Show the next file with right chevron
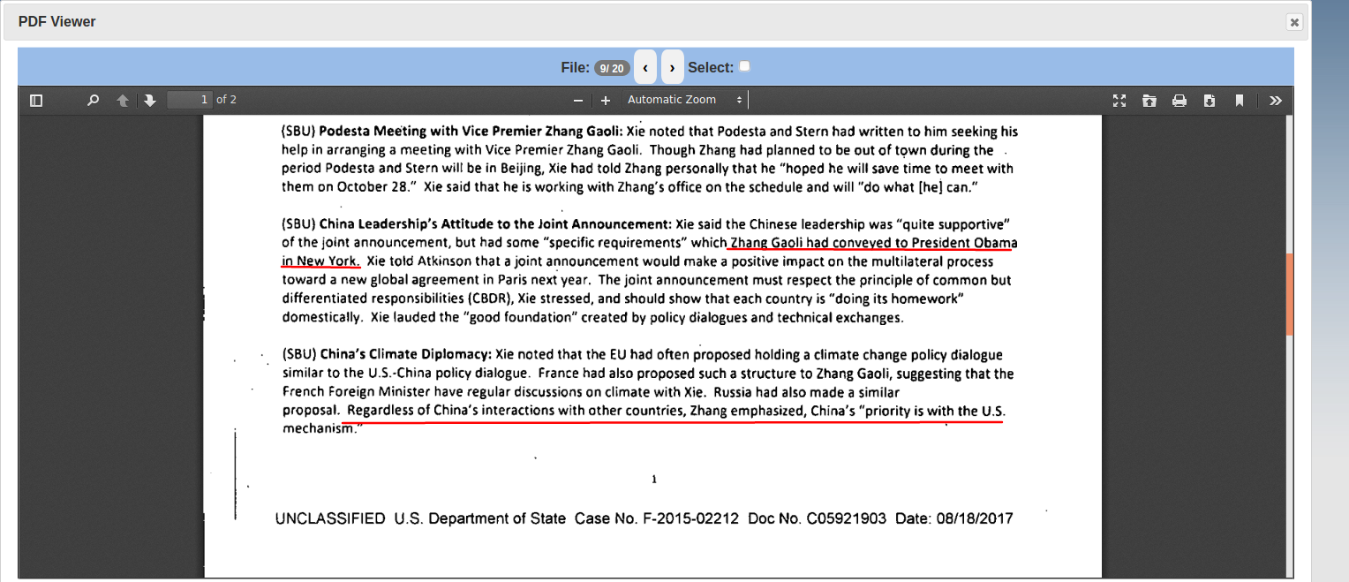The width and height of the screenshot is (1349, 582). click(673, 67)
